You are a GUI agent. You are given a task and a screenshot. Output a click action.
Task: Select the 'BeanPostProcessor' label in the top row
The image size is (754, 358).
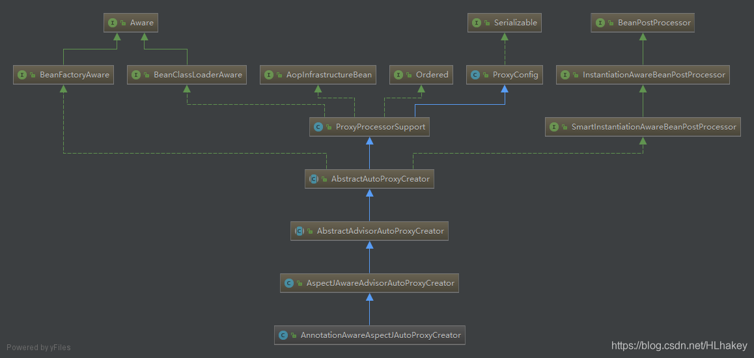pos(654,23)
